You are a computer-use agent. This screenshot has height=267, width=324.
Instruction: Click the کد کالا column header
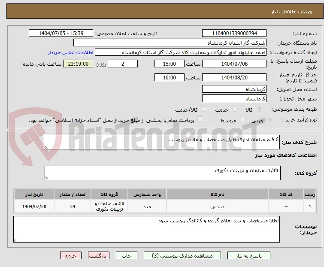coord(286,194)
